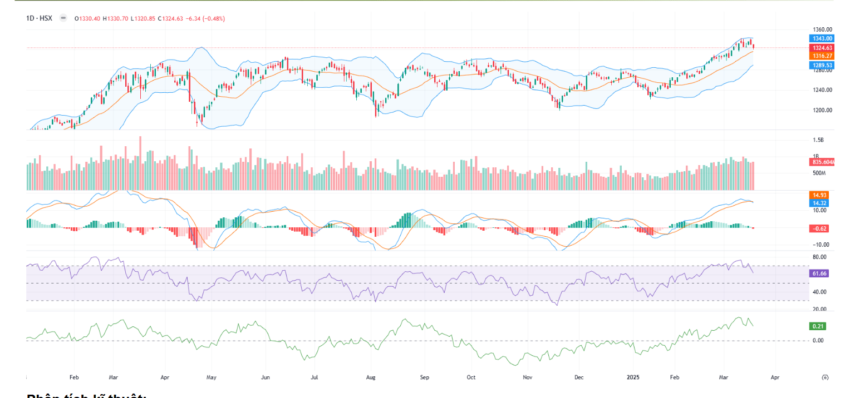Click the Jun label on time axis
Screen dimensions: 845x398
pos(266,377)
